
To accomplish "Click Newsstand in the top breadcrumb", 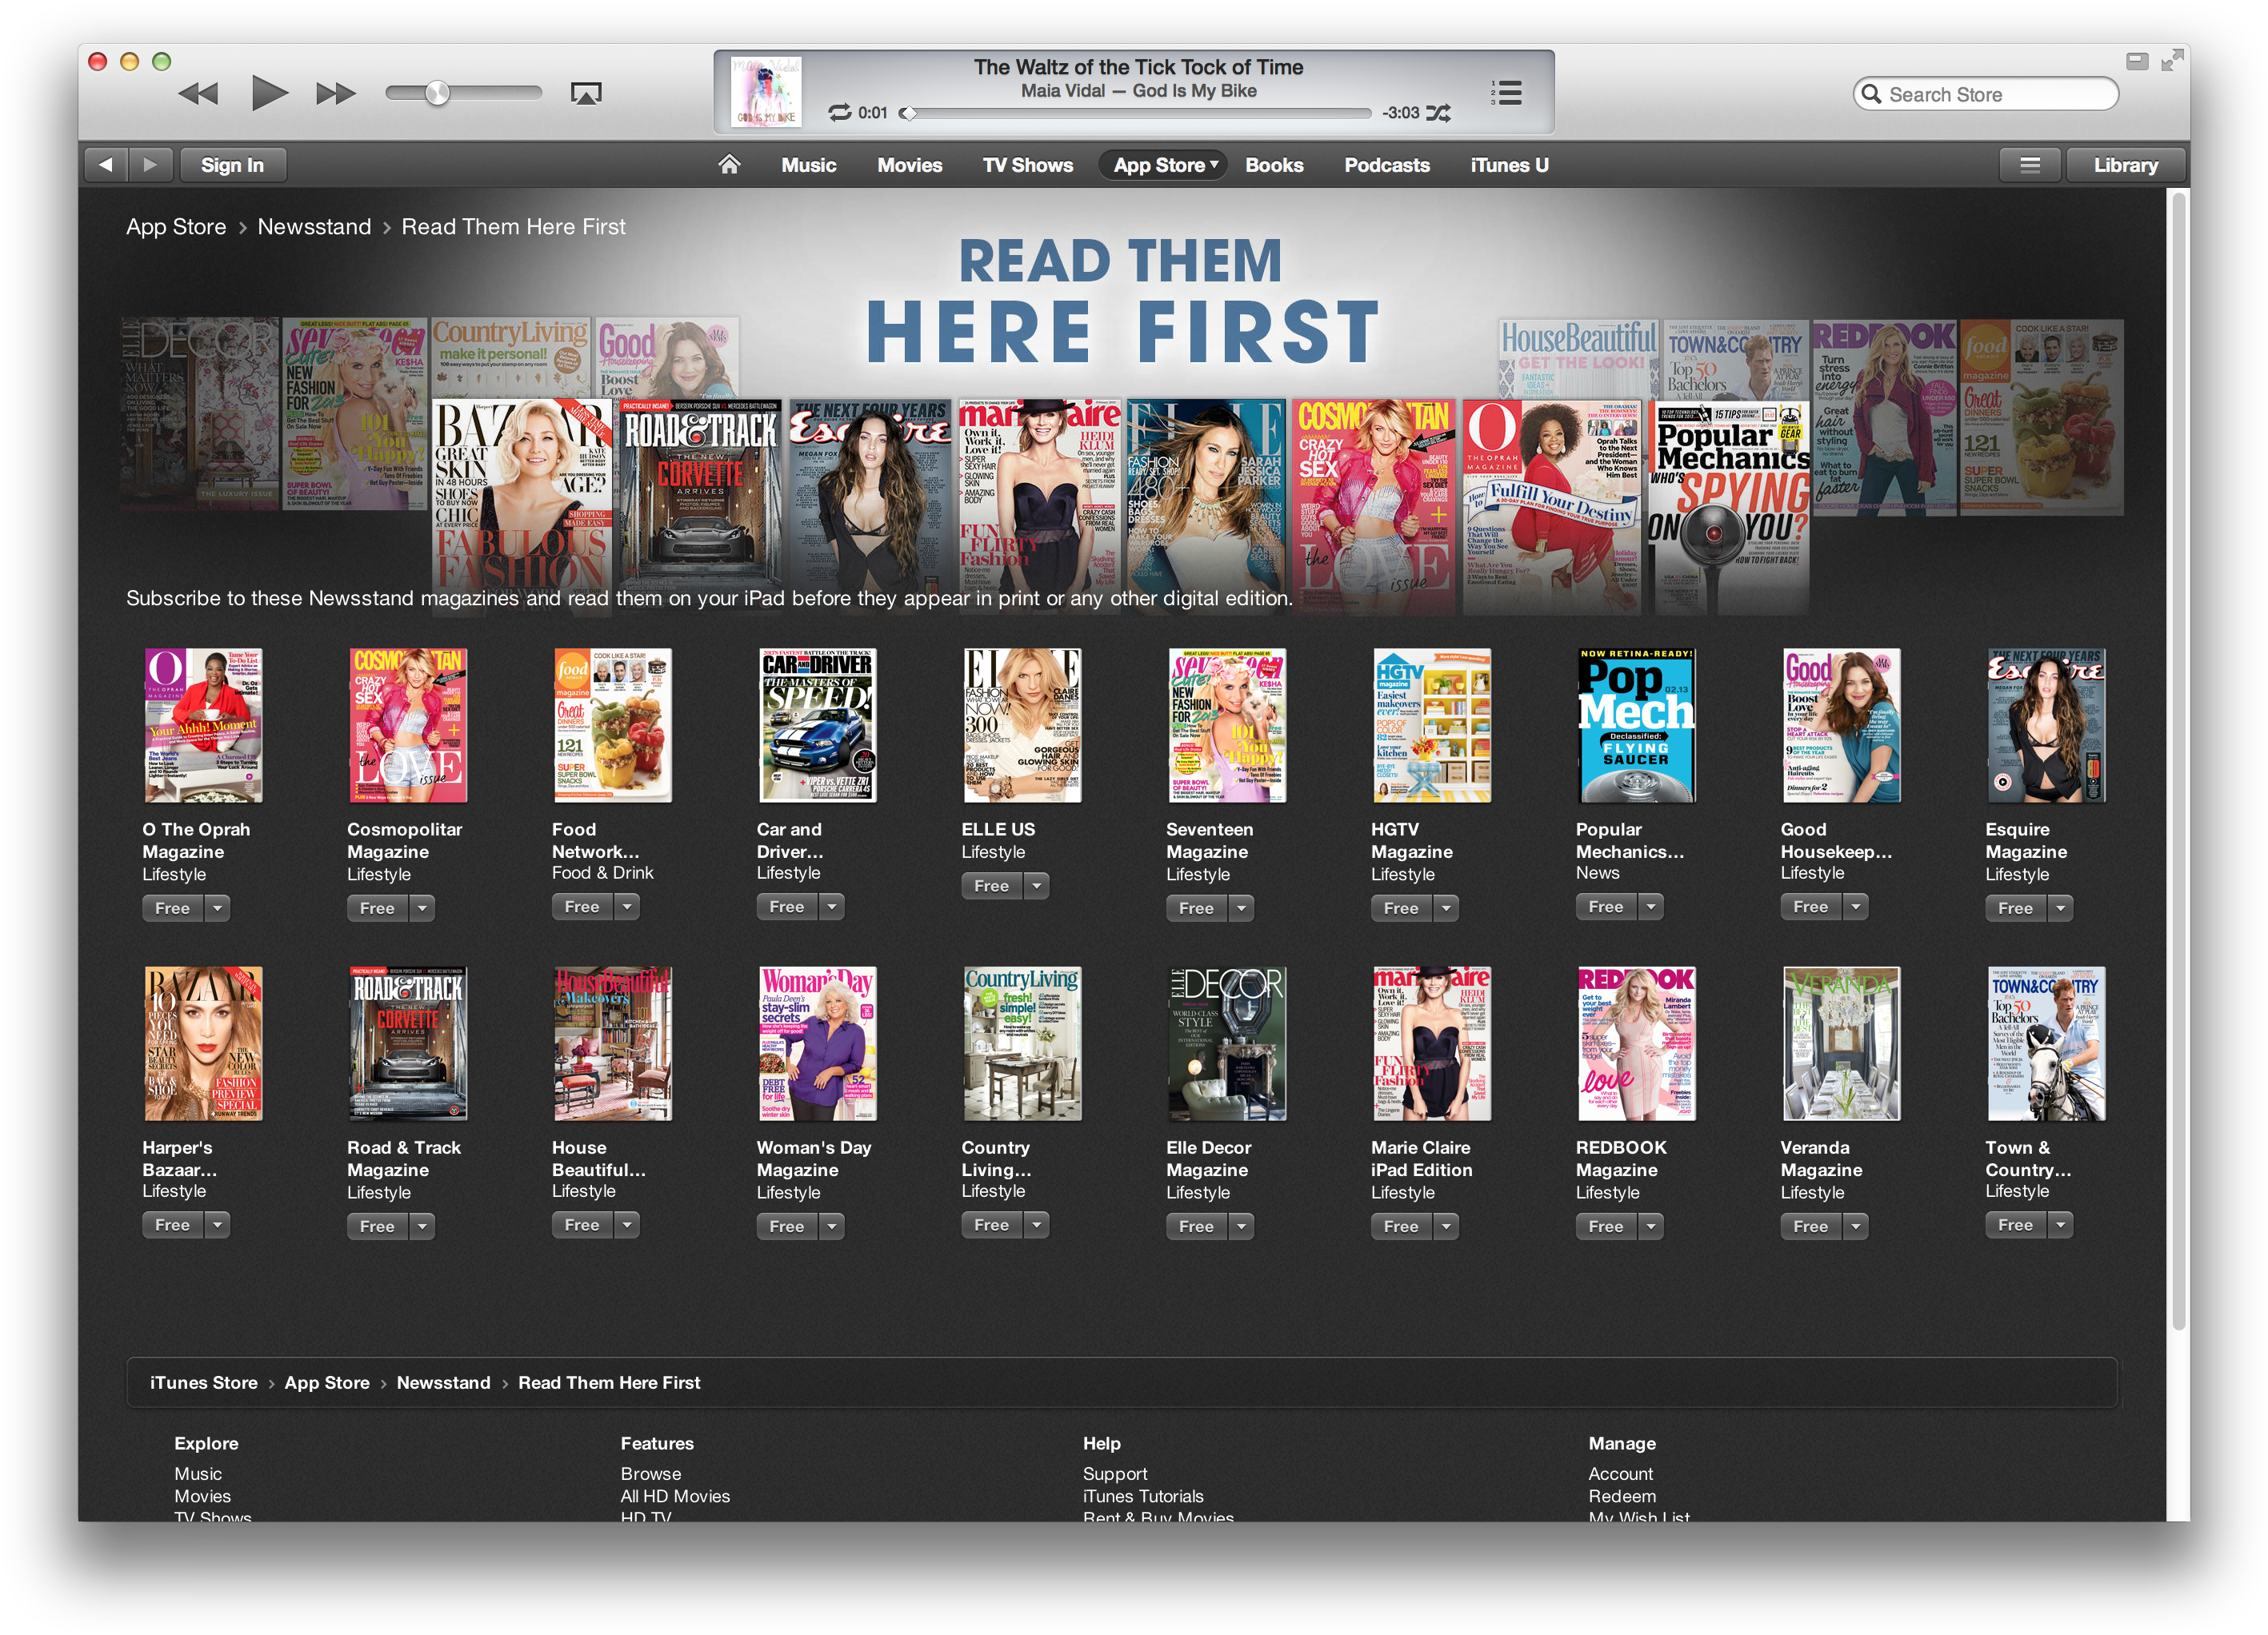I will 314,227.
